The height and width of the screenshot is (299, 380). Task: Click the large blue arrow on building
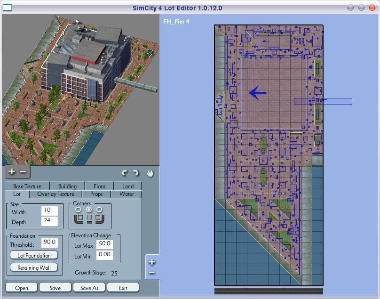pyautogui.click(x=258, y=93)
